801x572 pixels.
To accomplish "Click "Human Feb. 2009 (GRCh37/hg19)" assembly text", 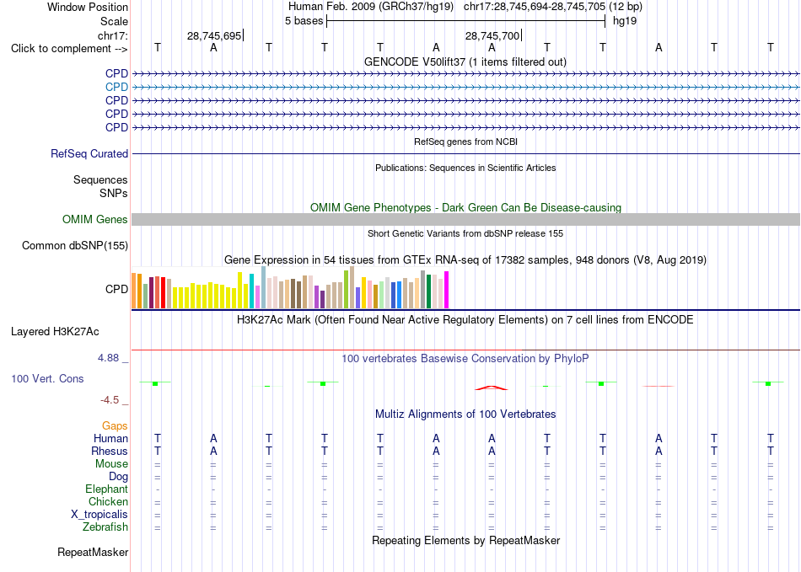I will (x=370, y=7).
